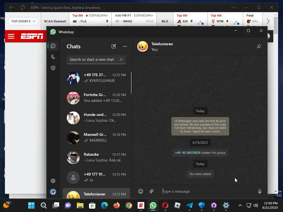This screenshot has width=283, height=212.
Task: Open weather widget showing 76°
Action: (x=7, y=205)
